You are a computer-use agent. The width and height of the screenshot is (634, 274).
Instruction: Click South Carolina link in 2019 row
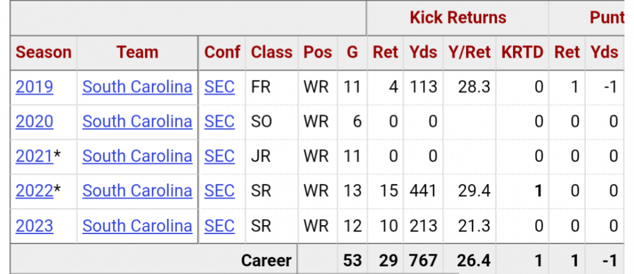point(137,87)
